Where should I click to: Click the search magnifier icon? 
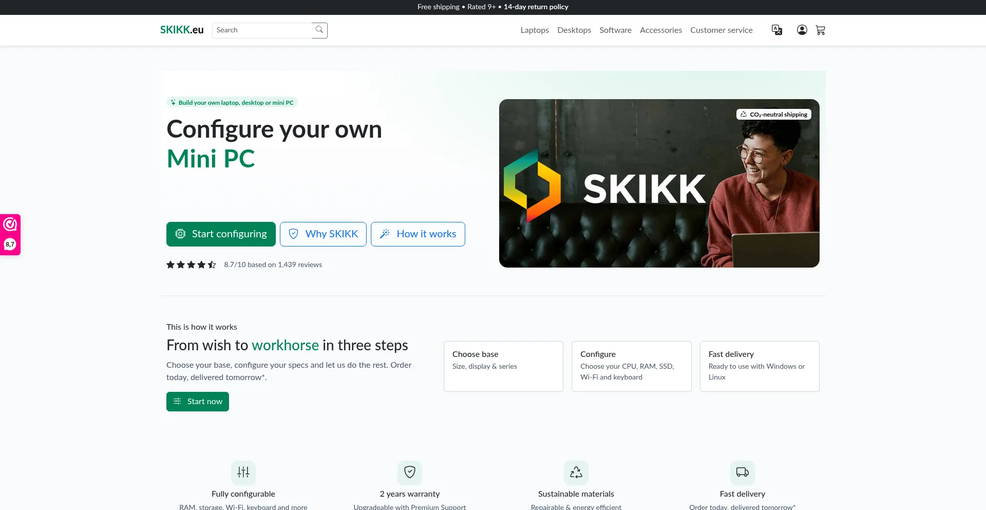(319, 30)
